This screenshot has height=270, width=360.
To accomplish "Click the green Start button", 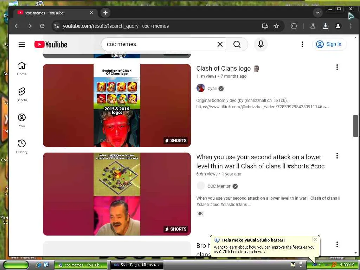I will coord(16,265).
